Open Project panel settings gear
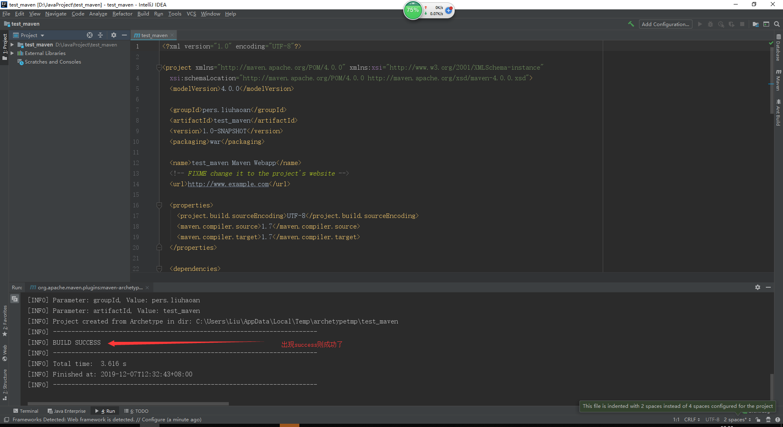783x427 pixels. [x=114, y=35]
